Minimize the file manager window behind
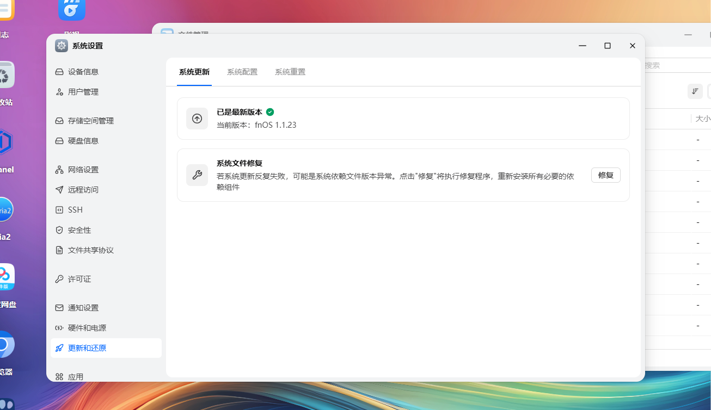711x410 pixels. (688, 34)
